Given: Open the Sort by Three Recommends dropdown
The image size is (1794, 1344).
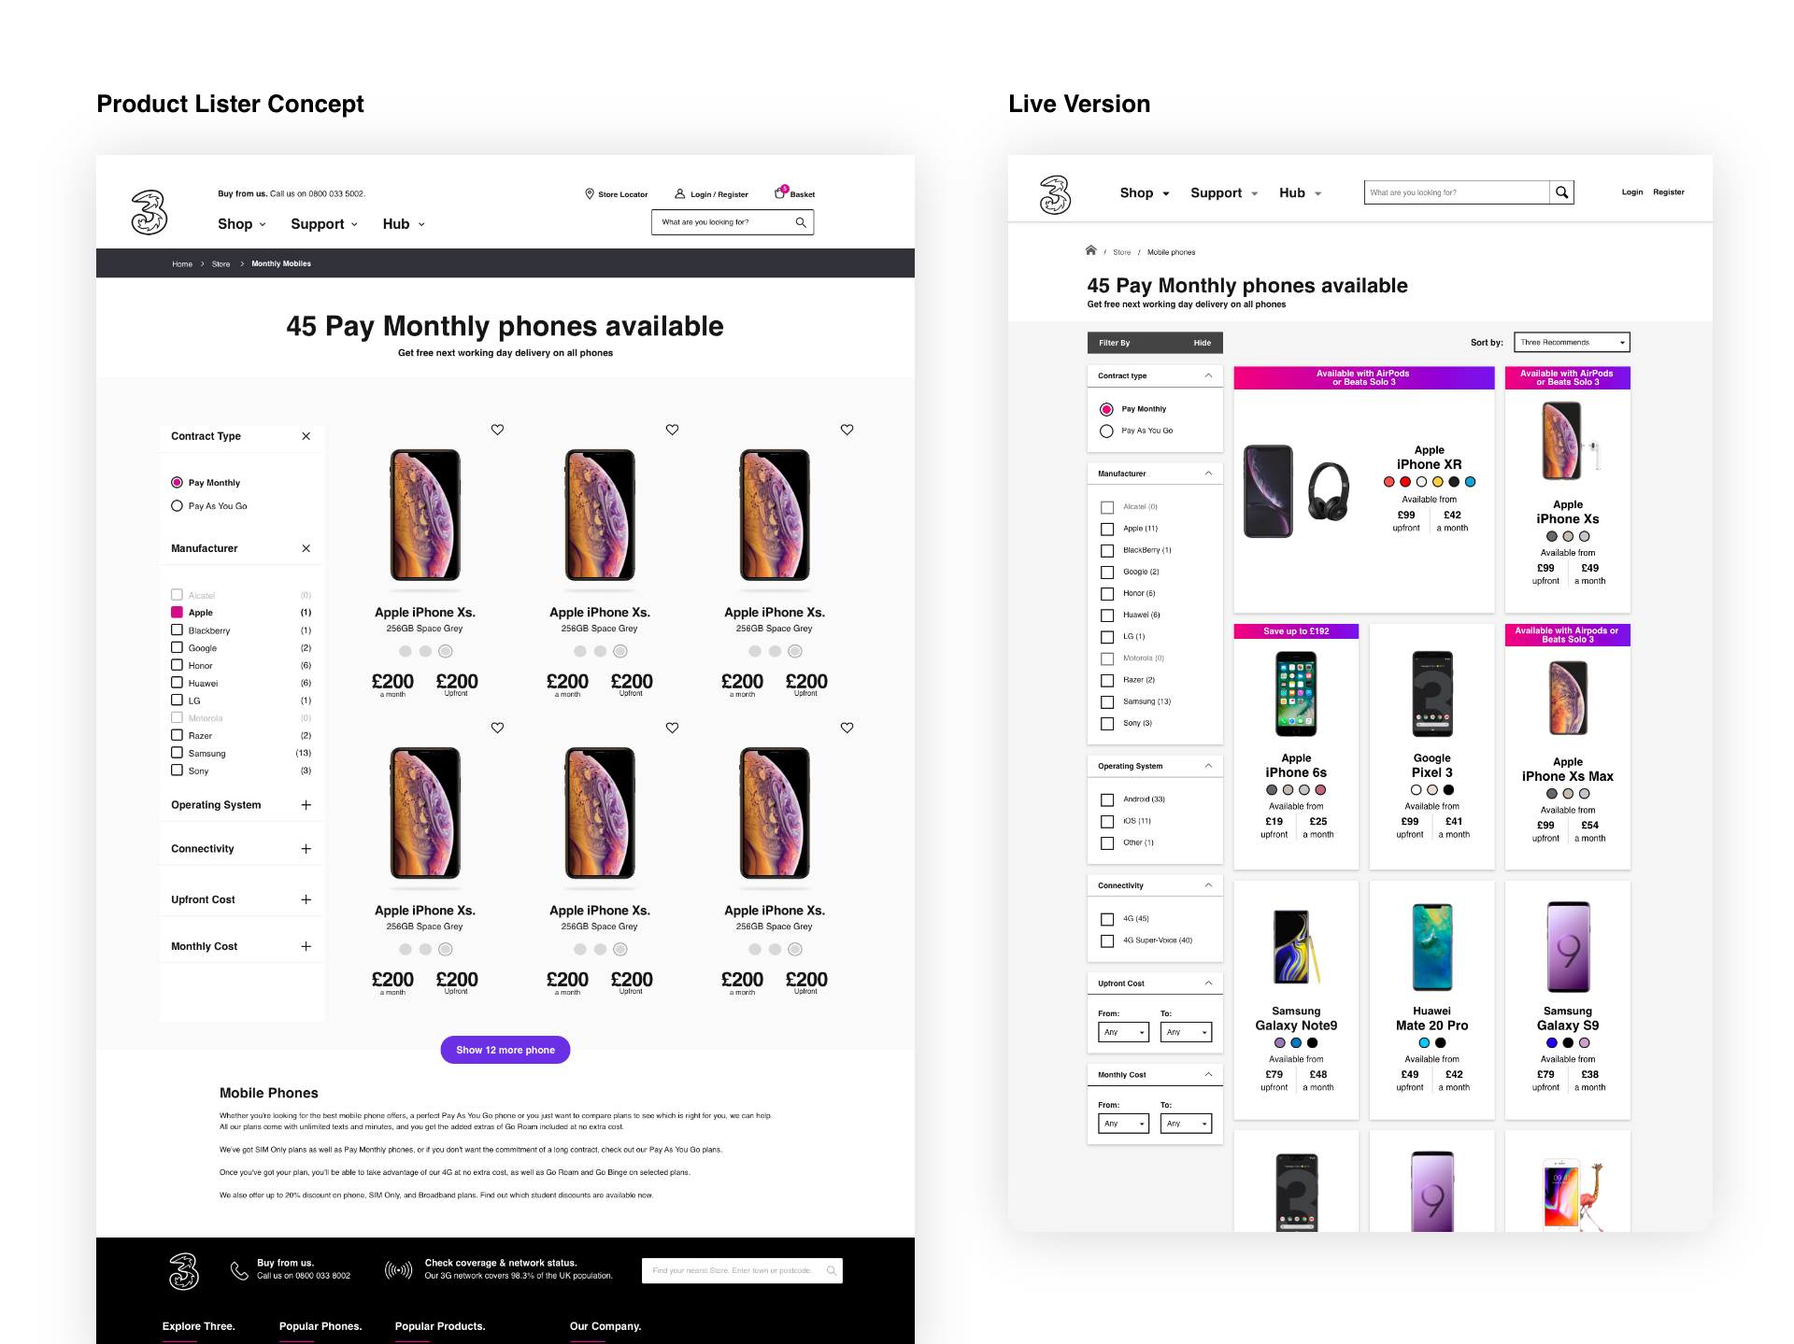Looking at the screenshot, I should 1572,343.
